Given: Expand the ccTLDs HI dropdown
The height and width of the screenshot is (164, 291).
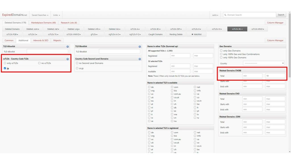Looking at the screenshot, I should 217,29.
